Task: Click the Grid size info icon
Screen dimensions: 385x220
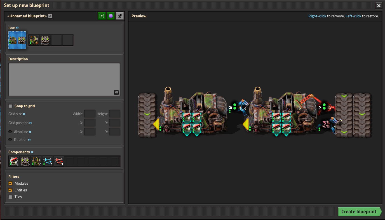Action: point(24,114)
